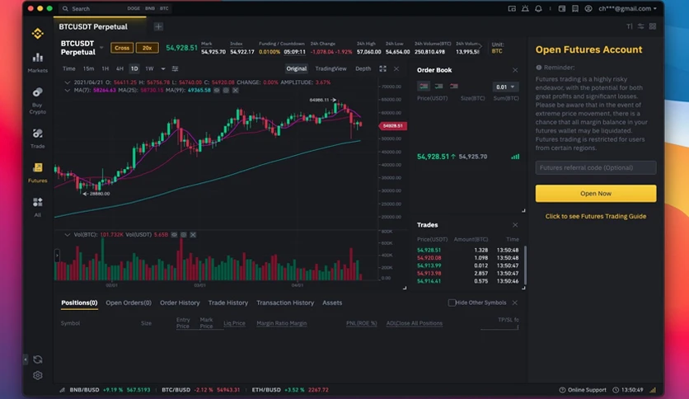Open the orders receipt icon in the title bar
689x399 pixels.
(574, 8)
